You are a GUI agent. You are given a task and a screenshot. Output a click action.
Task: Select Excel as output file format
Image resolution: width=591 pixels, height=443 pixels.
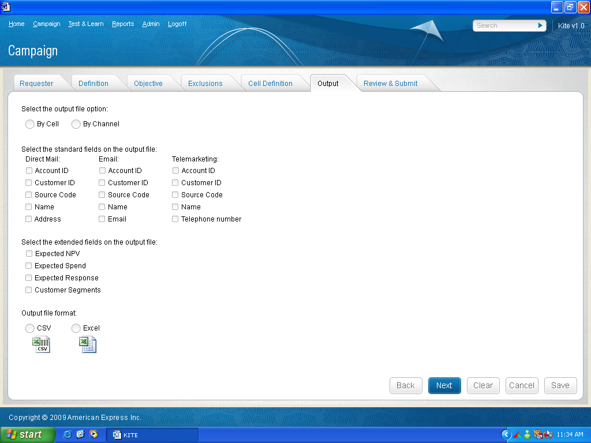(x=76, y=328)
